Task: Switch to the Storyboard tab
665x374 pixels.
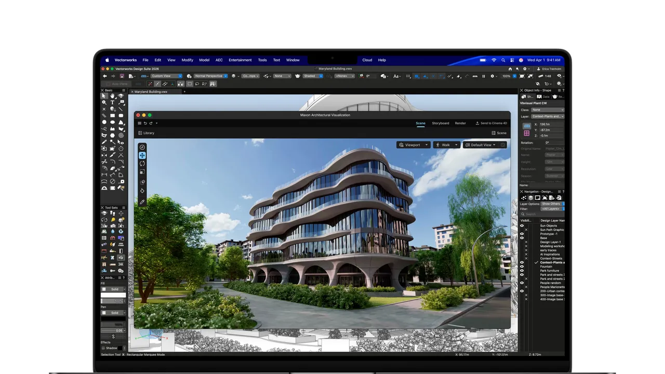Action: point(440,123)
